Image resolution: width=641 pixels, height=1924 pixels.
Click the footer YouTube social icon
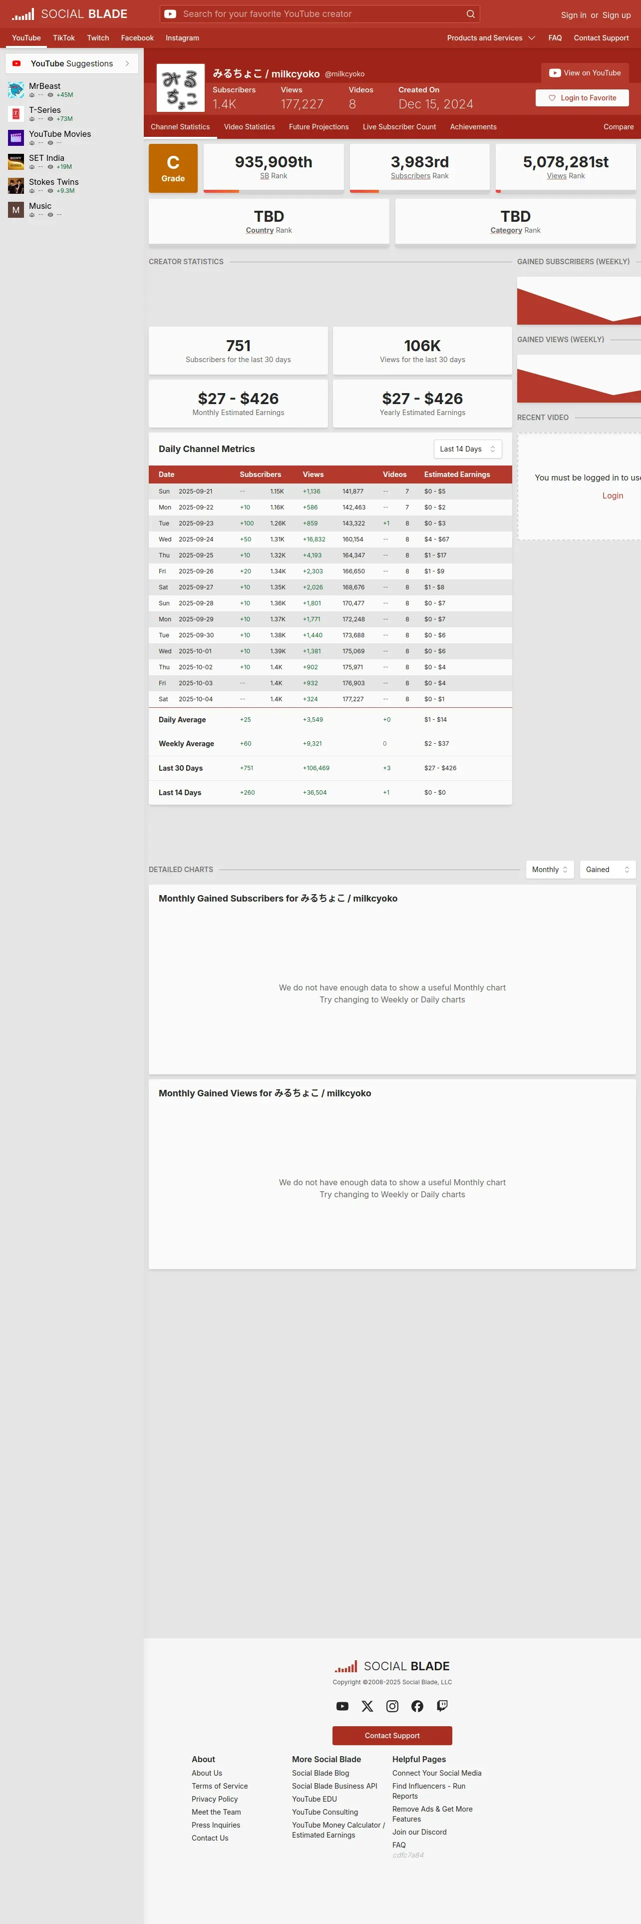coord(342,1706)
